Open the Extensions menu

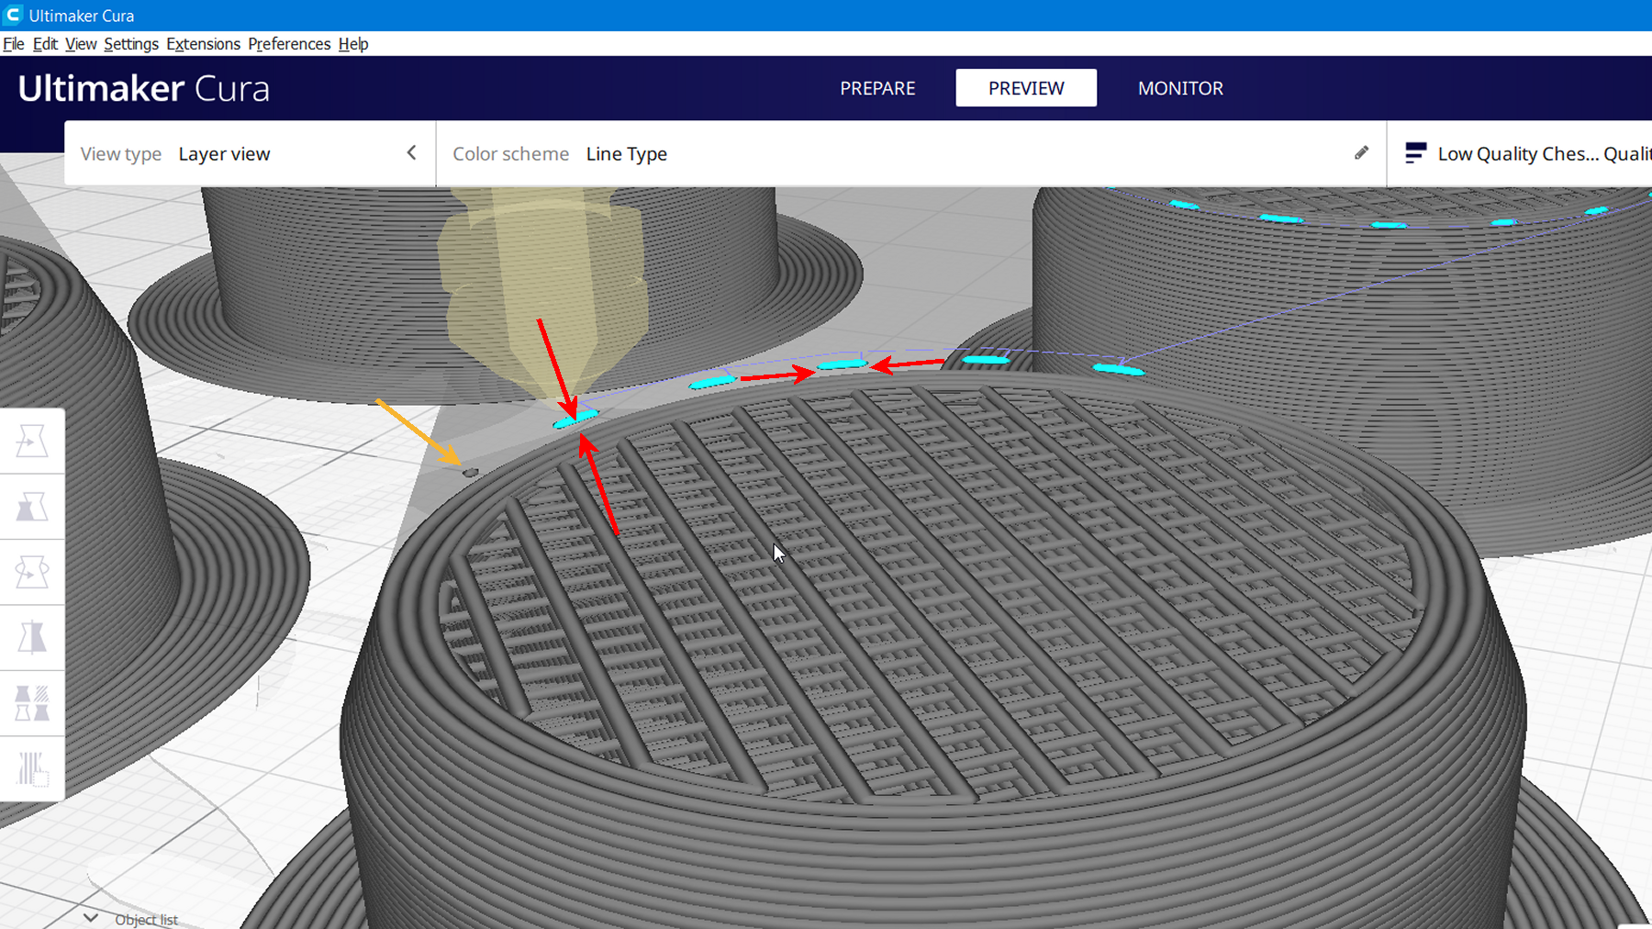[x=203, y=44]
